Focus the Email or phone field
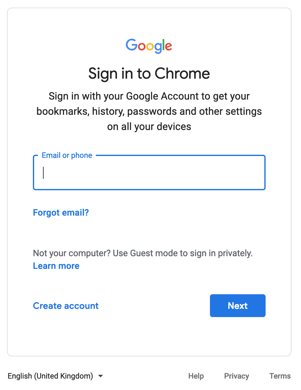This screenshot has width=301, height=390. 149,172
